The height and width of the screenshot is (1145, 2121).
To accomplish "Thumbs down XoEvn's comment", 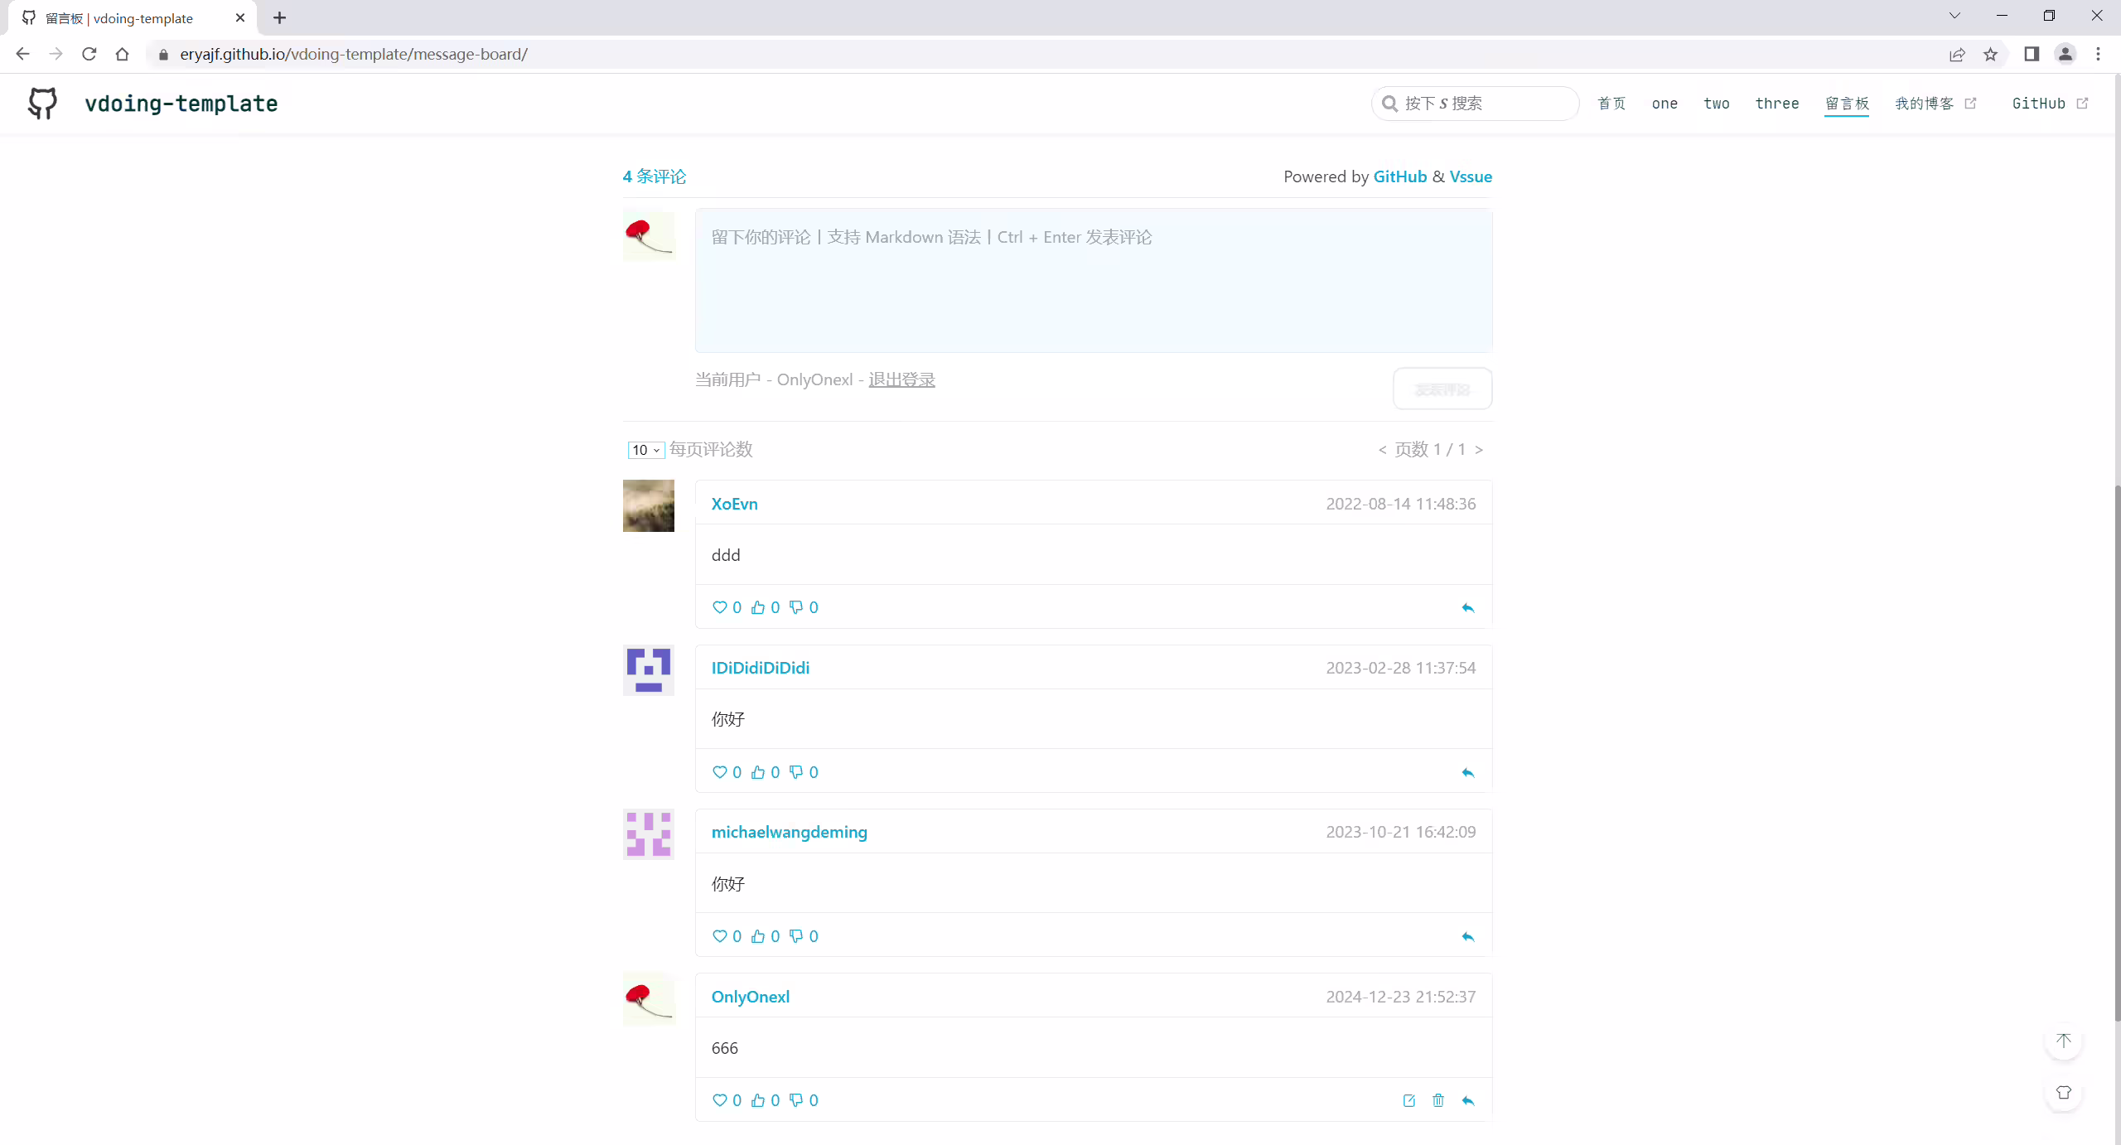I will (x=796, y=607).
